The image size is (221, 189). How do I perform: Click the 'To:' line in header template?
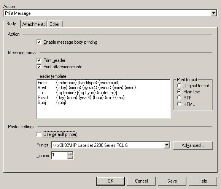point(77,93)
